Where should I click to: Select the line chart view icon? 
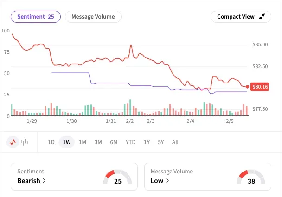13,142
